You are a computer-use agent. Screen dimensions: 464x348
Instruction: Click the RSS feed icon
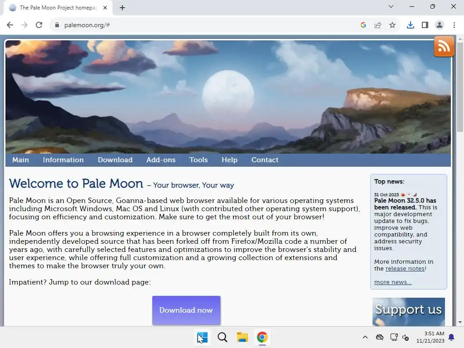(x=444, y=47)
